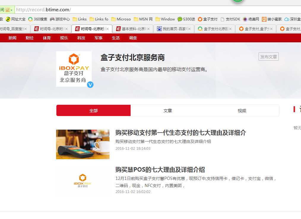Screen dimensions: 301x219
Task: Open the certificate 证 dropdown in address bar
Action: pos(9,10)
